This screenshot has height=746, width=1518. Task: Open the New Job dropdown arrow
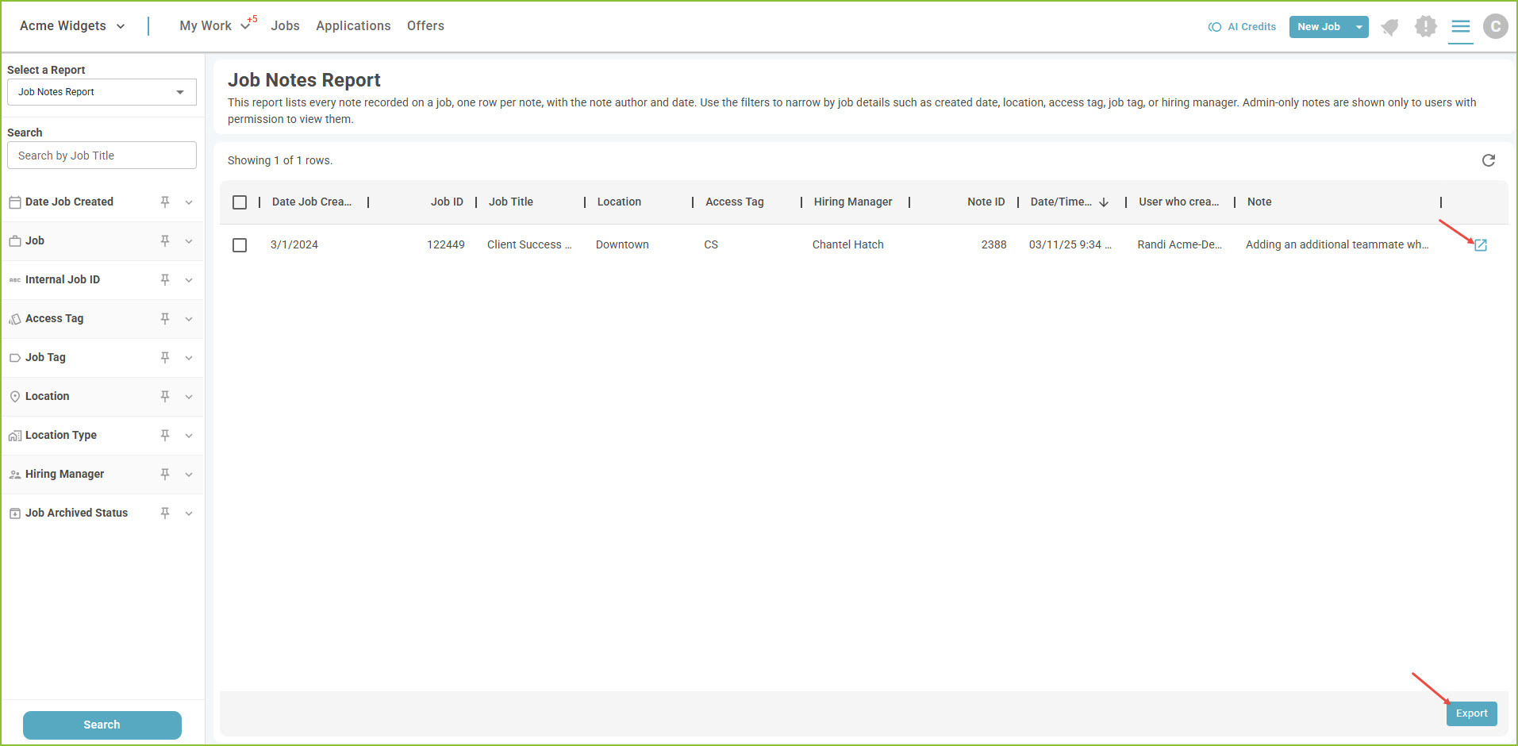1359,27
